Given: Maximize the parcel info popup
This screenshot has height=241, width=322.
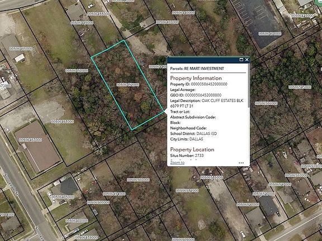Looking at the screenshot, I should (241, 60).
